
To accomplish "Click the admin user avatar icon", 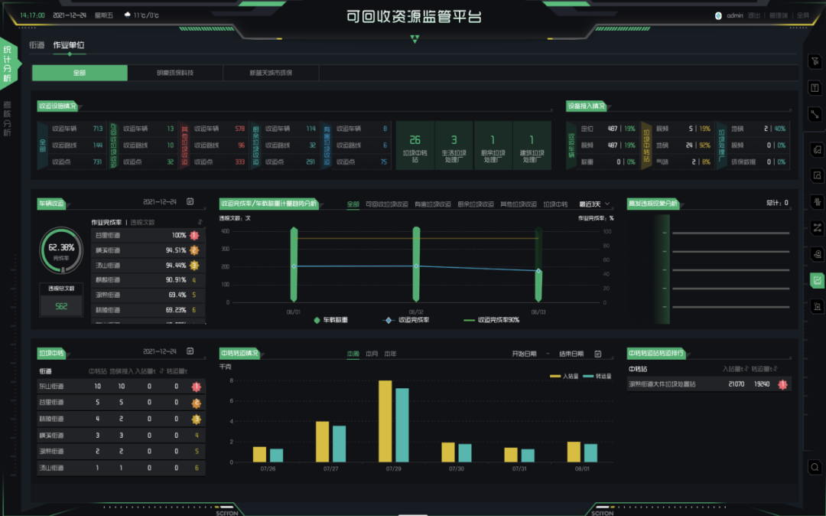I will 718,15.
